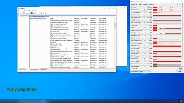This screenshot has height=103, width=184.
Task: Select Службы (локальные) tree node
Action: click(24, 16)
